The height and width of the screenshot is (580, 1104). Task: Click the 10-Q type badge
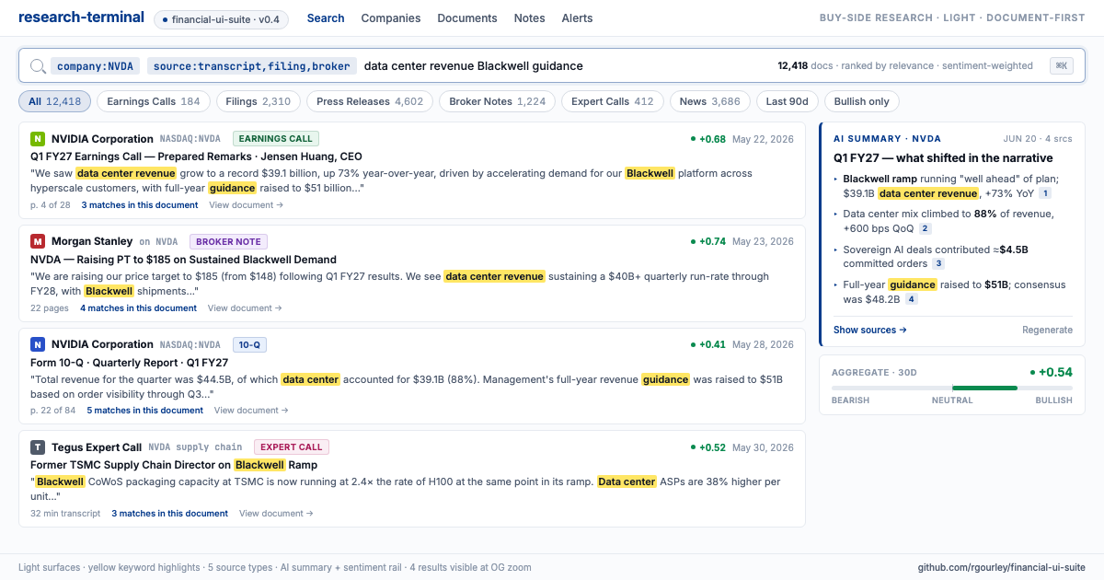click(249, 345)
